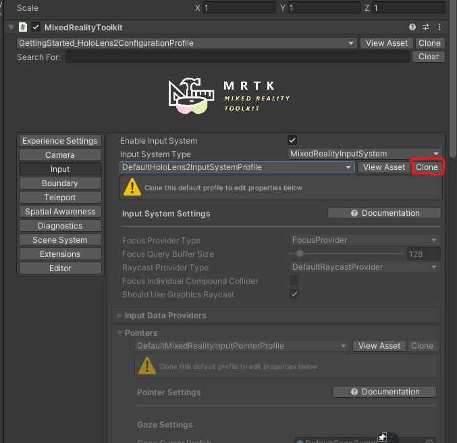Select the Teleport tab
Image resolution: width=457 pixels, height=443 pixels.
click(60, 198)
